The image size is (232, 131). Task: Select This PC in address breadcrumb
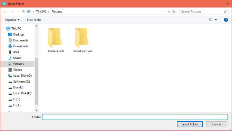pos(41,11)
